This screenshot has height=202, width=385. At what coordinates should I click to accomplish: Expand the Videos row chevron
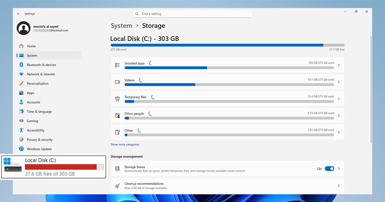coord(339,82)
